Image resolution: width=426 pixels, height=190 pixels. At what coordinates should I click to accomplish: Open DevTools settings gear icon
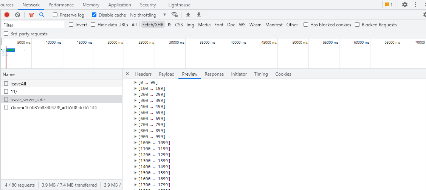405,5
